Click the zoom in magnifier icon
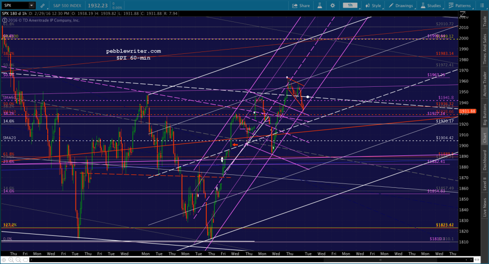This screenshot has height=264, width=489. click(x=11, y=260)
